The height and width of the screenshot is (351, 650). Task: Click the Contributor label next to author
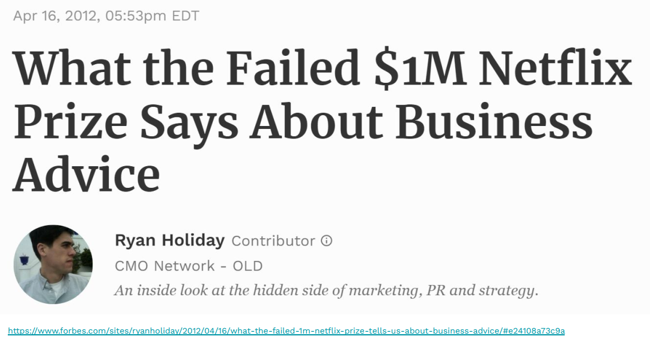coord(273,241)
